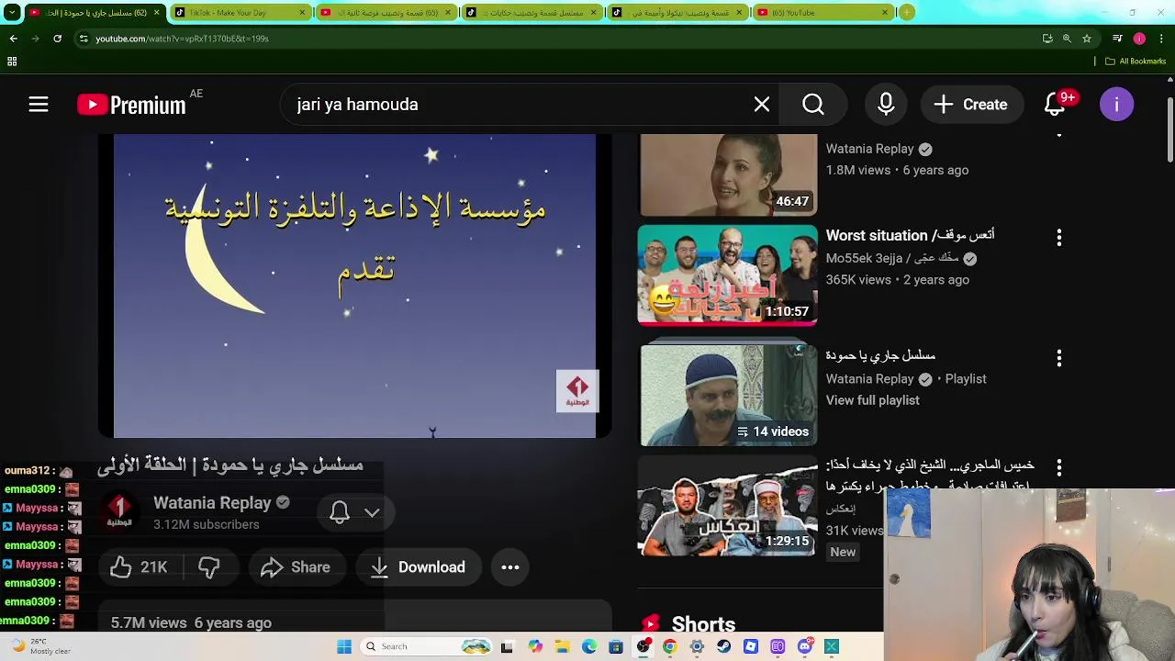The height and width of the screenshot is (661, 1175).
Task: Open the 1:29:15 video thumbnail
Action: click(727, 506)
